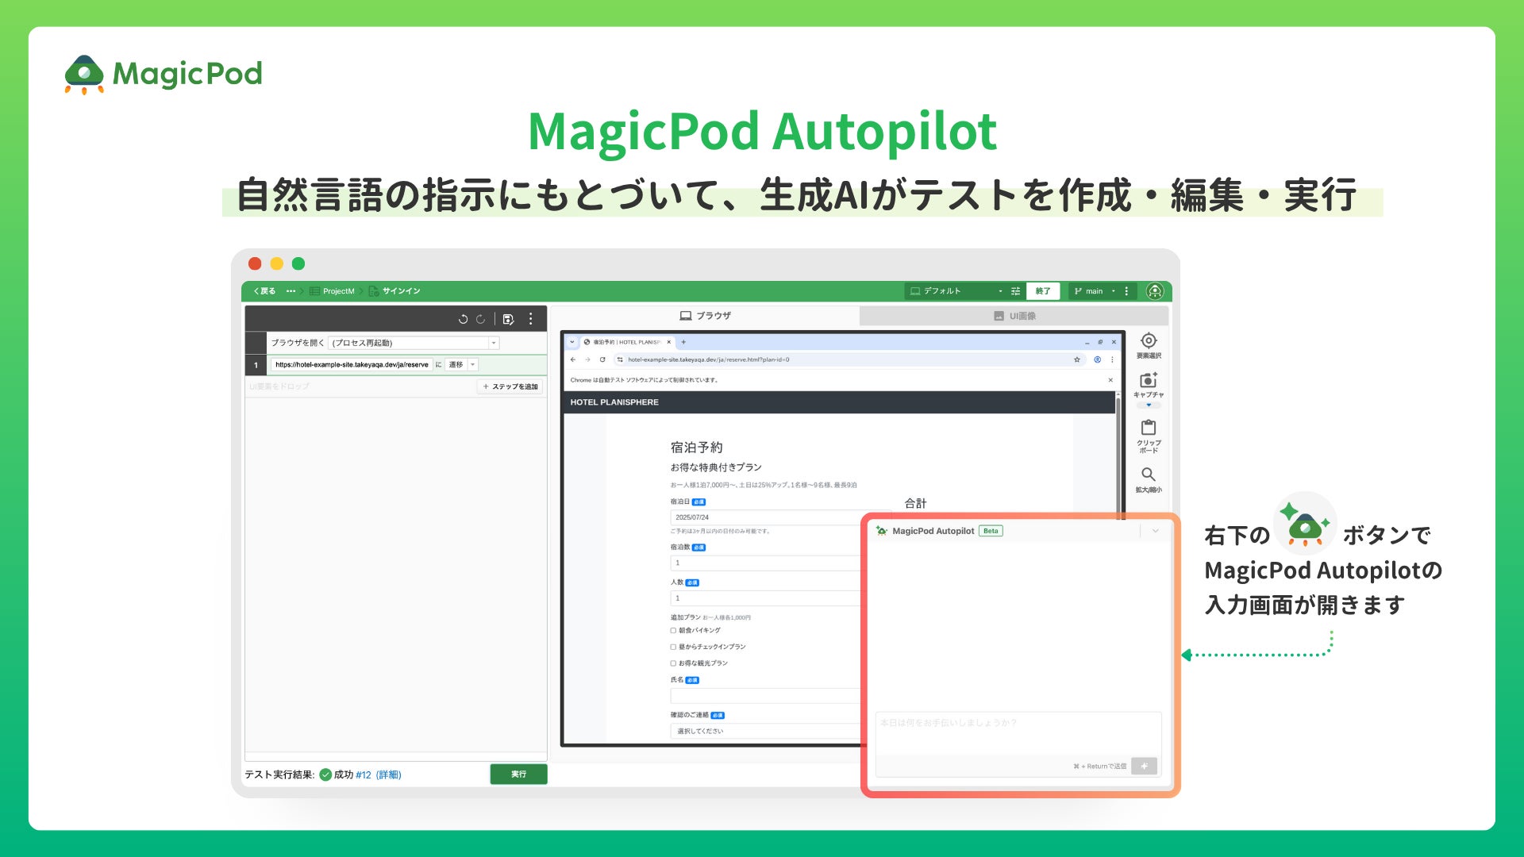Image resolution: width=1524 pixels, height=857 pixels.
Task: Click the settings sliders icon beside デフォルト
Action: pyautogui.click(x=1015, y=291)
